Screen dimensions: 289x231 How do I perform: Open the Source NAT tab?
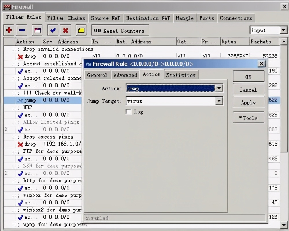tap(105, 18)
